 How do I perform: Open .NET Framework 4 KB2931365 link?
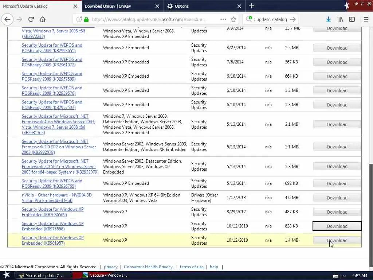coord(58,124)
